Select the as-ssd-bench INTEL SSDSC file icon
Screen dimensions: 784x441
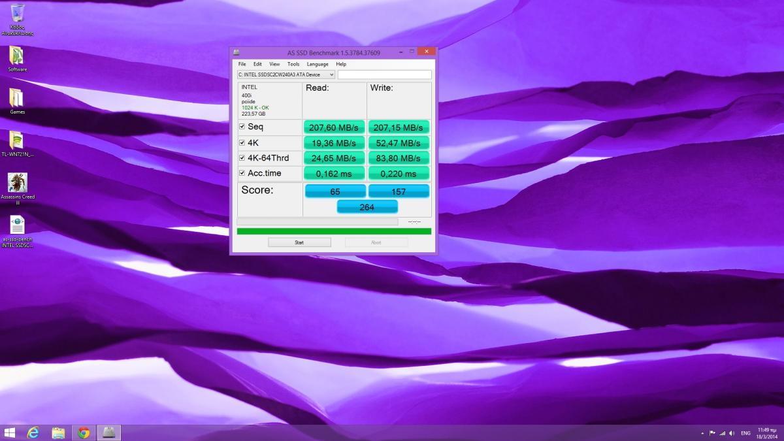click(x=17, y=232)
